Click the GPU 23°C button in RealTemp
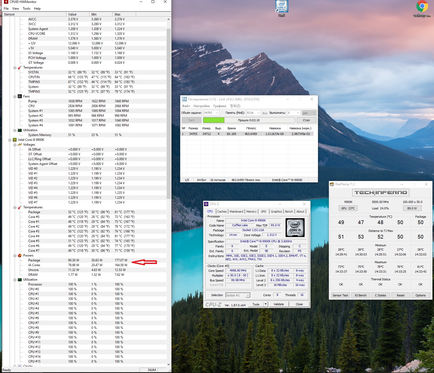This screenshot has width=434, height=373. pyautogui.click(x=348, y=208)
